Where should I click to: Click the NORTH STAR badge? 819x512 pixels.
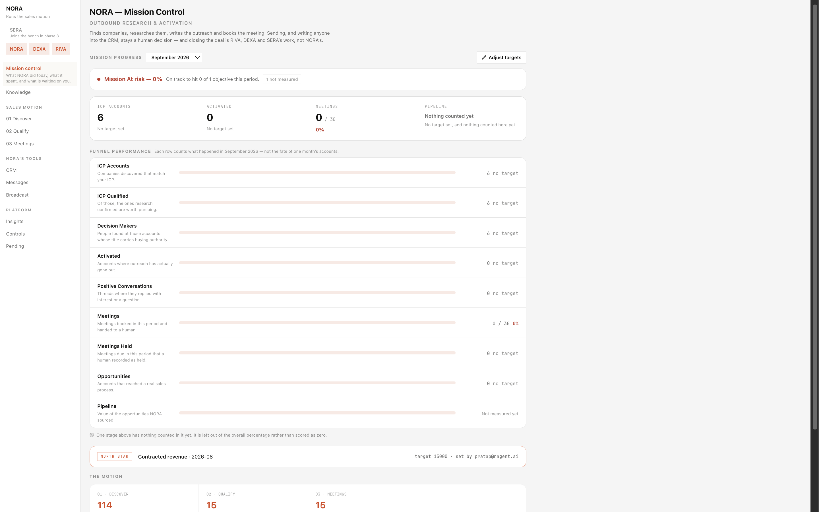114,457
